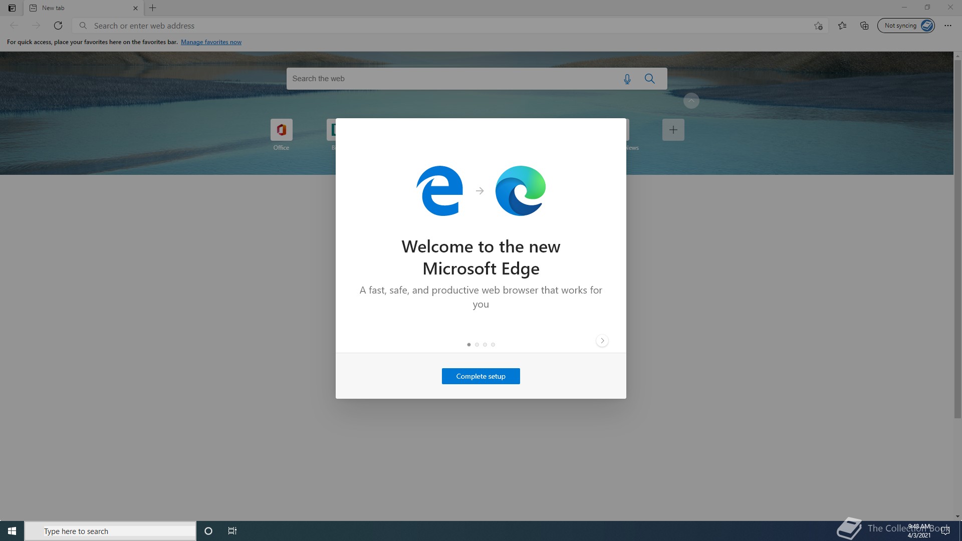The image size is (962, 541).
Task: Open the Office quick link tile
Action: click(x=281, y=130)
